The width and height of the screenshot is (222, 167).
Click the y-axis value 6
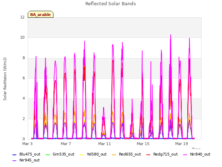pos(24,78)
